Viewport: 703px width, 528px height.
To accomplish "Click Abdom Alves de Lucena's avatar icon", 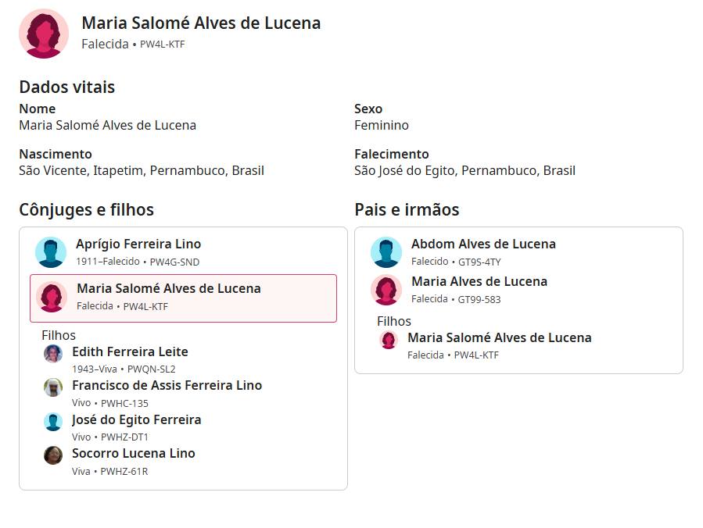I will 386,252.
